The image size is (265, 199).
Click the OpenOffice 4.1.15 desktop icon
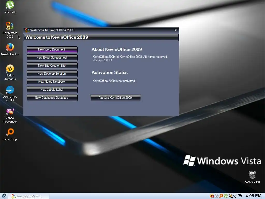click(x=10, y=94)
